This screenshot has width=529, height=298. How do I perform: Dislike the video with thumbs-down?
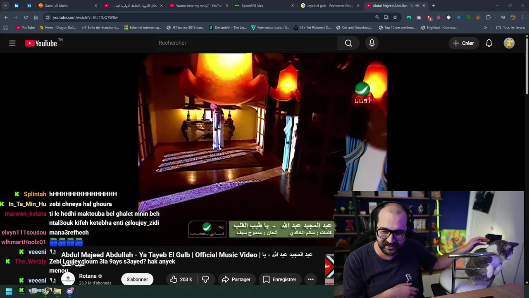coord(205,279)
